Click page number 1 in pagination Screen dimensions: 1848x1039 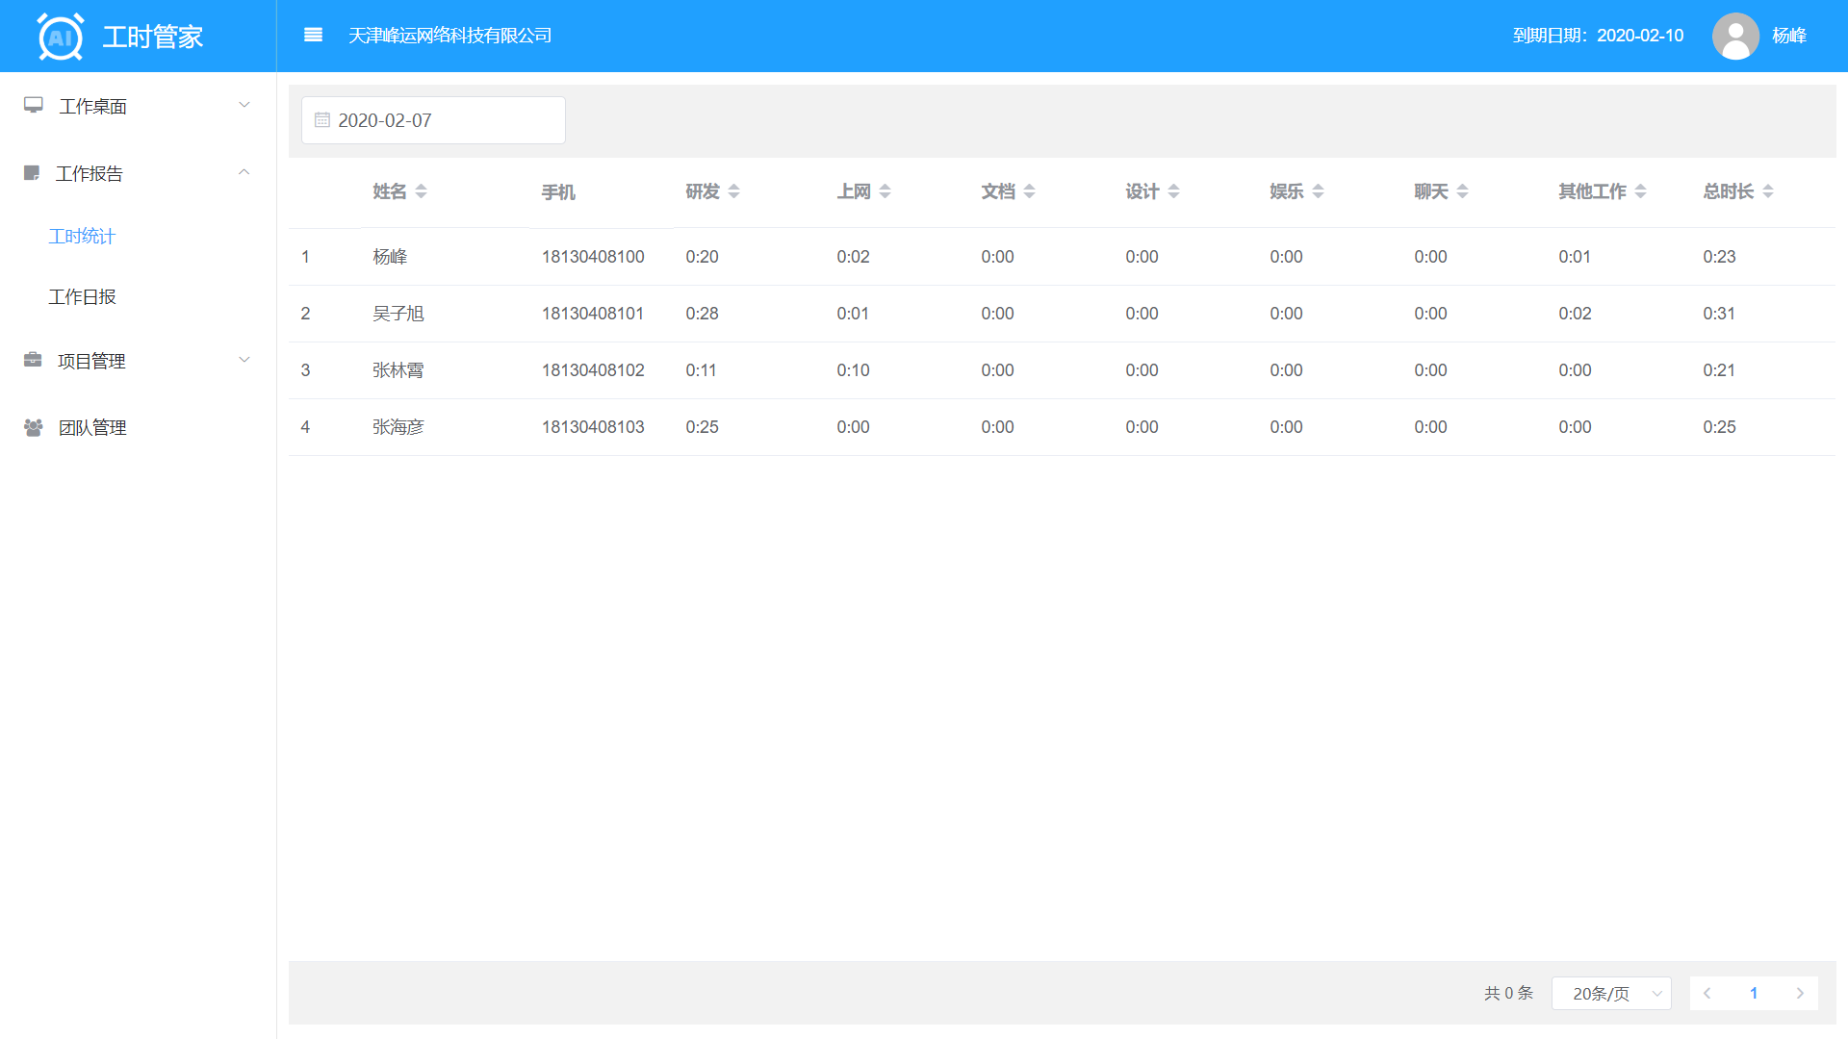click(x=1753, y=993)
